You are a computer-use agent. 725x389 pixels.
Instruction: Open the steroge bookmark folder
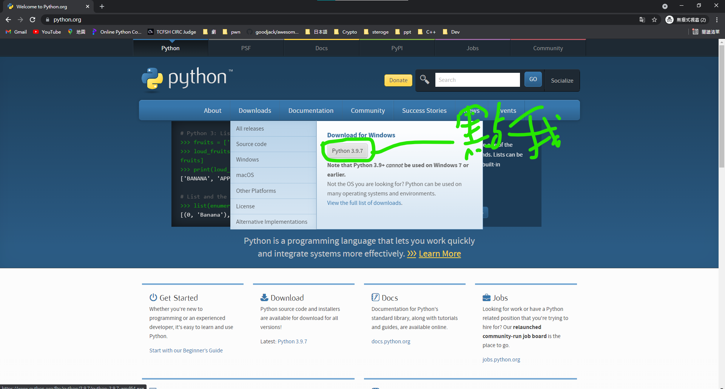(x=376, y=32)
